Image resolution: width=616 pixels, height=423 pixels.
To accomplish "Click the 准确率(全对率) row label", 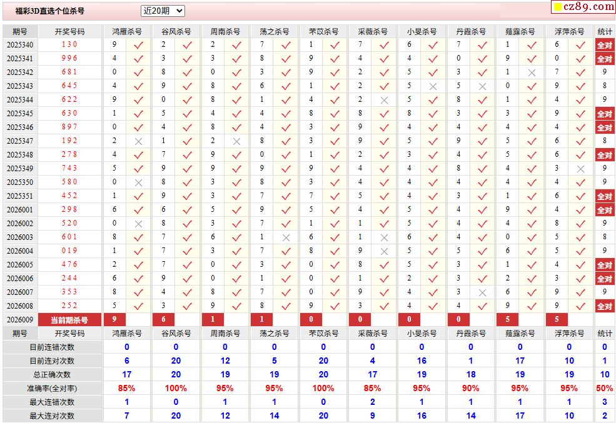I will click(x=53, y=388).
